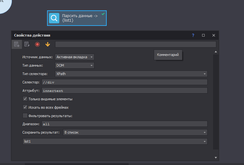Click the second list edit icon in toolbar
Screen dimensions: 244x165
pyautogui.click(x=27, y=44)
